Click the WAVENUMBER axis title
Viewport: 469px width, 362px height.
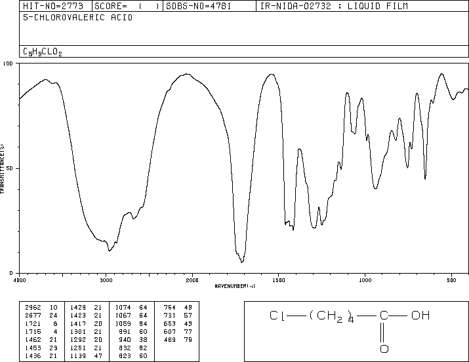[235, 286]
